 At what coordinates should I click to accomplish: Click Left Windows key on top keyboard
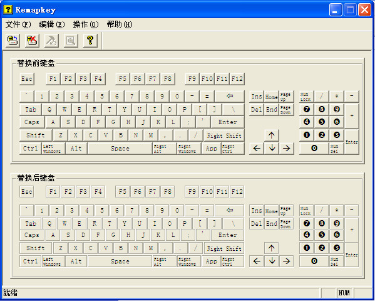pyautogui.click(x=53, y=149)
